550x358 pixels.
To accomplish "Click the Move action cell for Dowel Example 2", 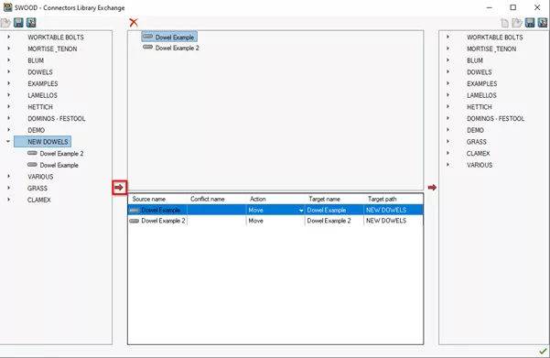I will [x=275, y=221].
